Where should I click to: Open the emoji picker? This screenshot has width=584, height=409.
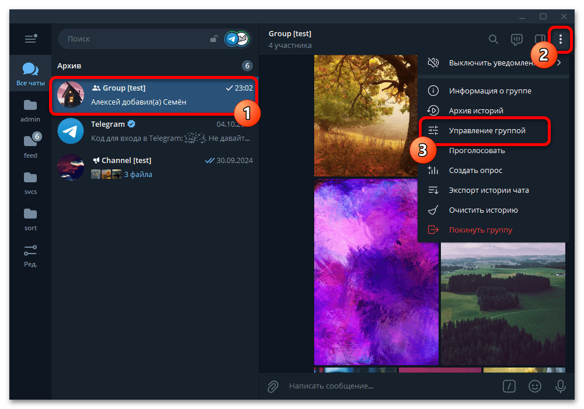click(535, 386)
